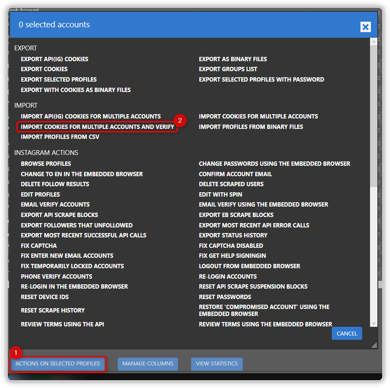Open the View Statistics button
390x388 pixels.
217,364
